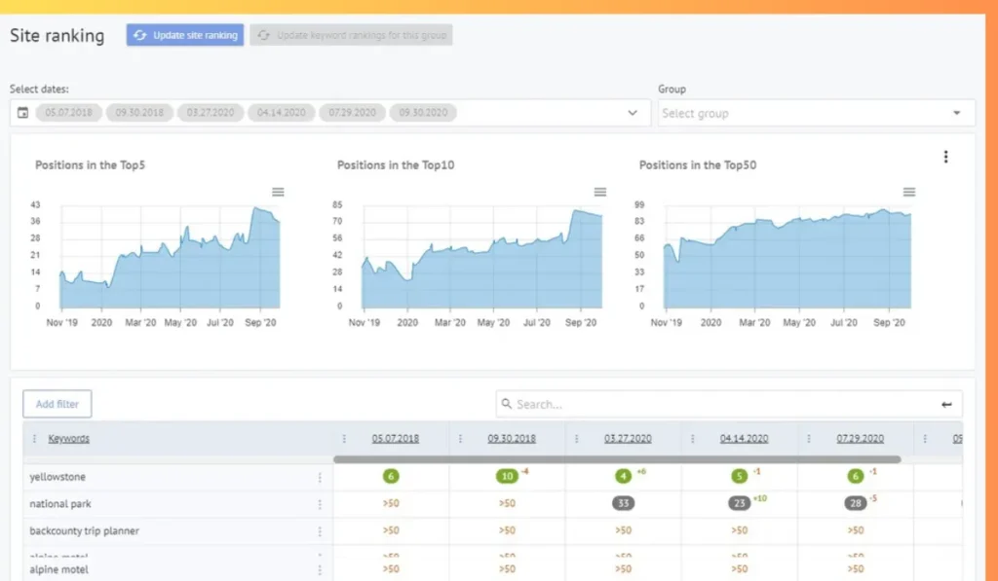Select the 05.07.2018 date chip
The image size is (998, 581).
[x=69, y=113]
